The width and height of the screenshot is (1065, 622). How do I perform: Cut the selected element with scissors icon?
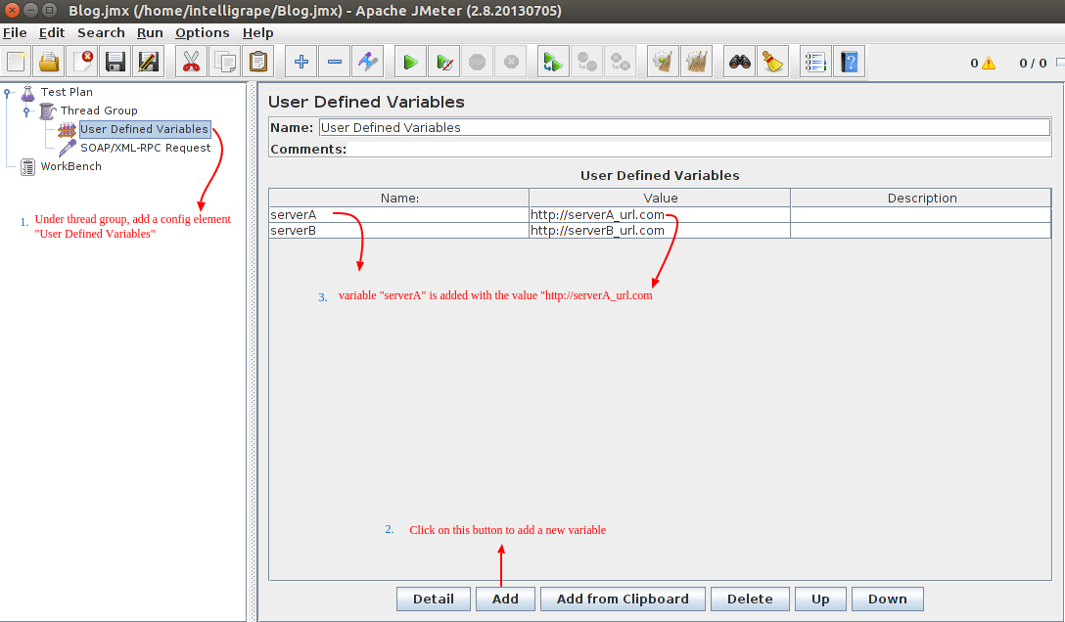pyautogui.click(x=192, y=63)
